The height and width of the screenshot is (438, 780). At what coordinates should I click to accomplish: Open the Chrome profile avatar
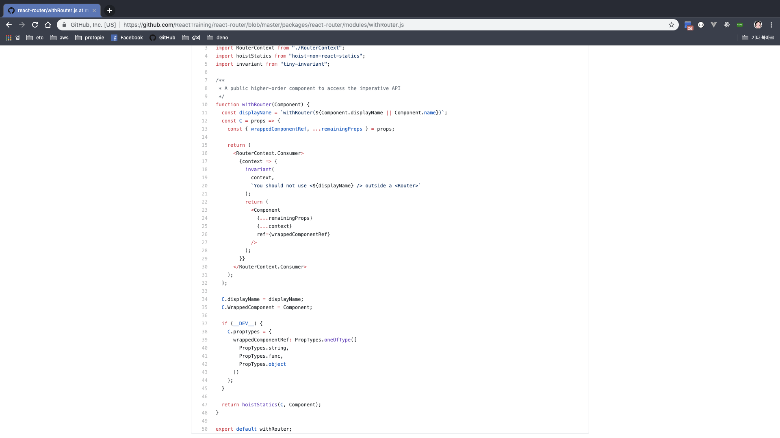(758, 25)
